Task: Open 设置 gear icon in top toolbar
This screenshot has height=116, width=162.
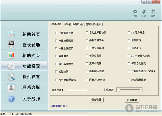Action: (x=135, y=12)
